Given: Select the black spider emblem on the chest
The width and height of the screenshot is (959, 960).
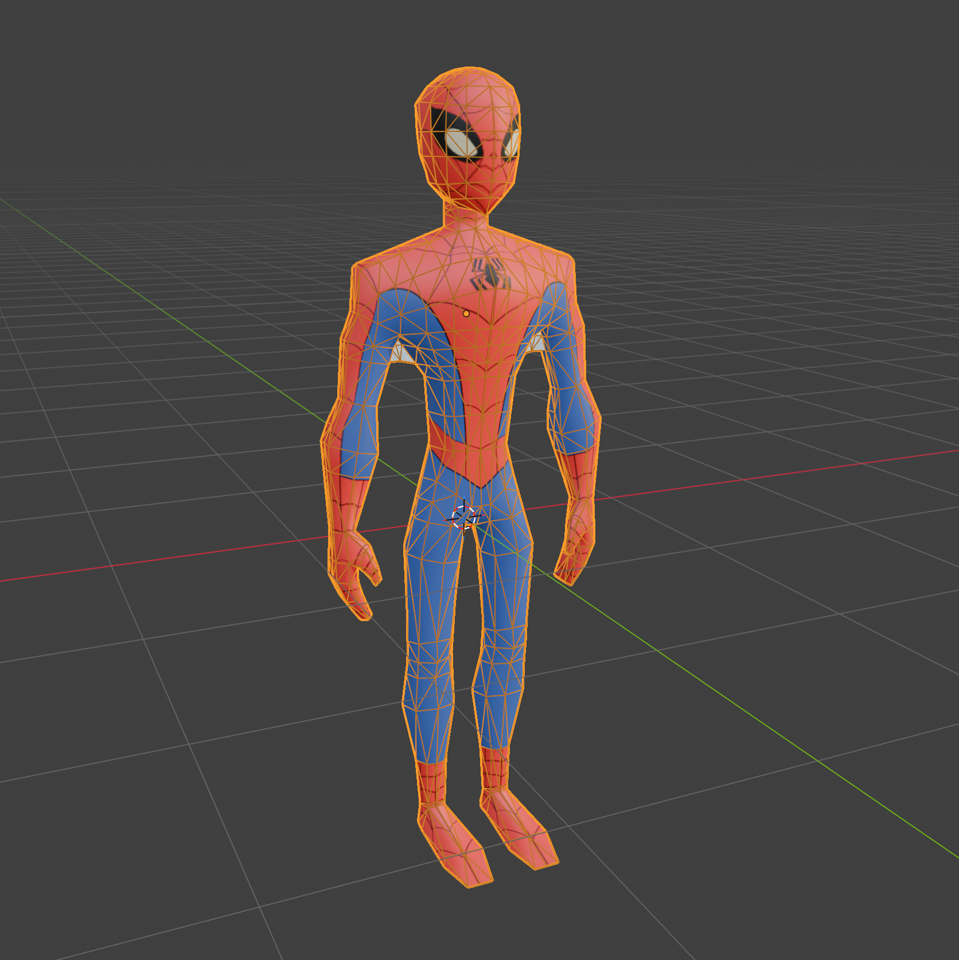Looking at the screenshot, I should (x=490, y=274).
